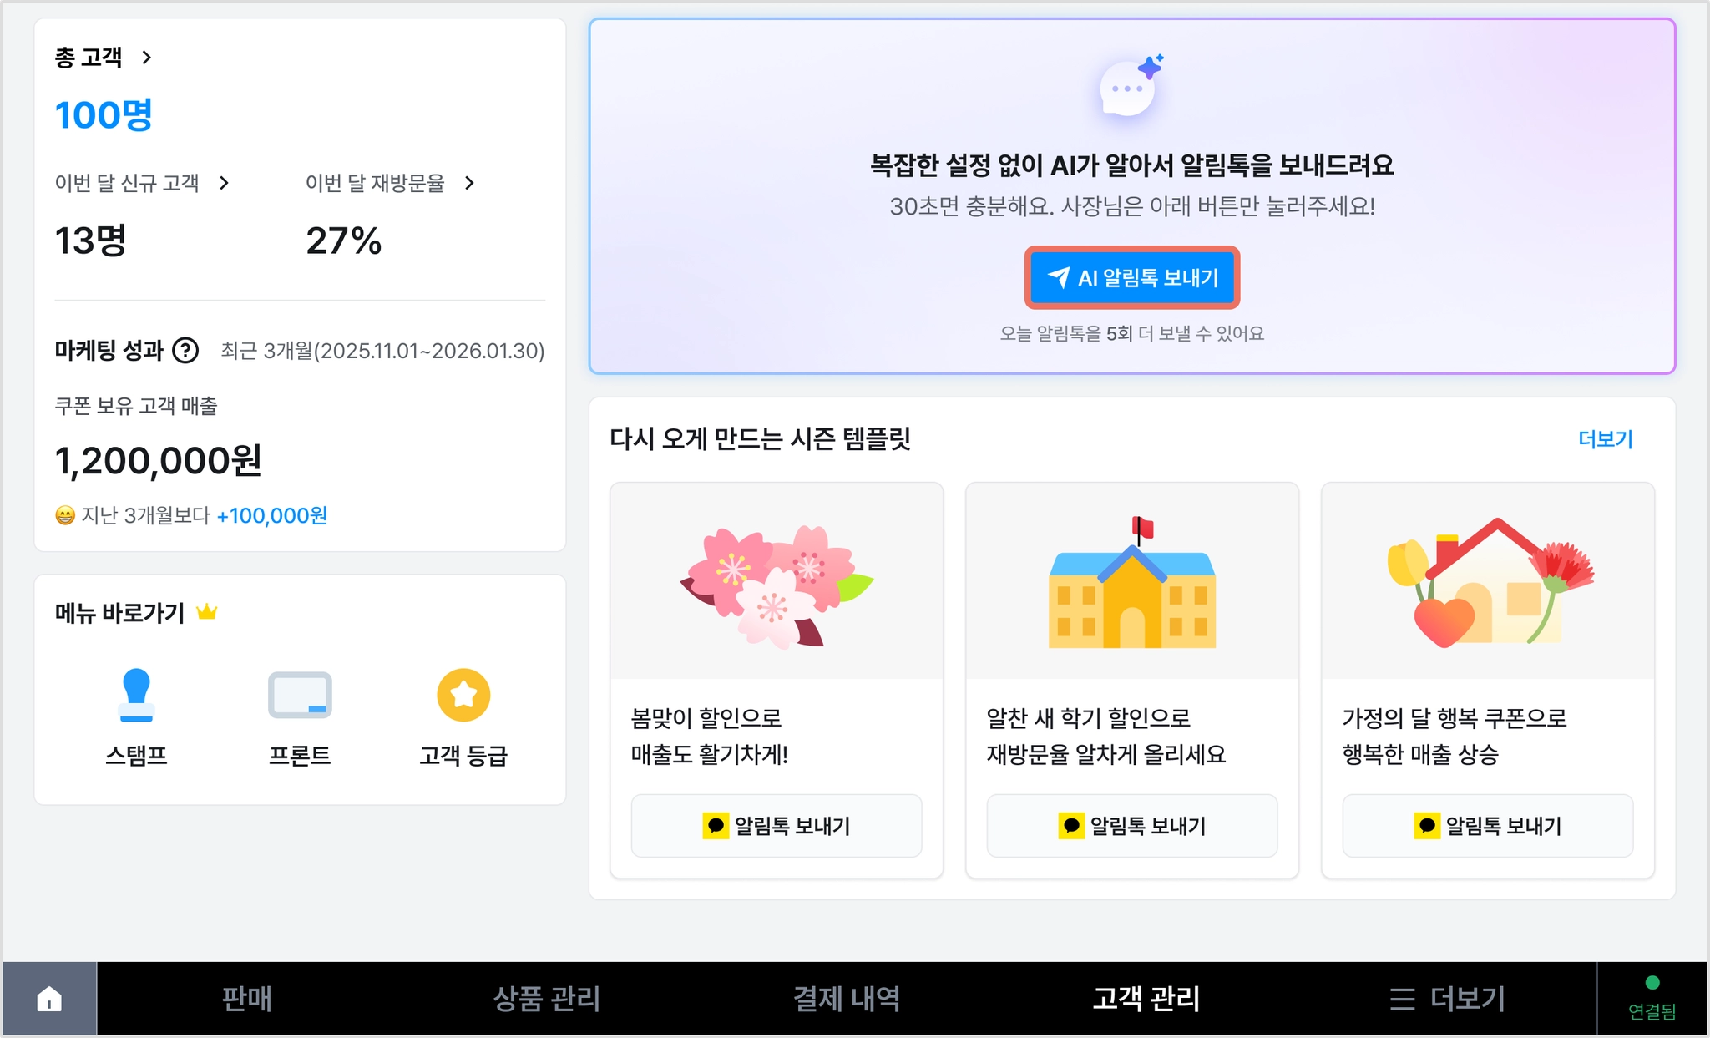Screen dimensions: 1710x1038
Task: Select the new semester school template thumbnail
Action: [x=1132, y=581]
